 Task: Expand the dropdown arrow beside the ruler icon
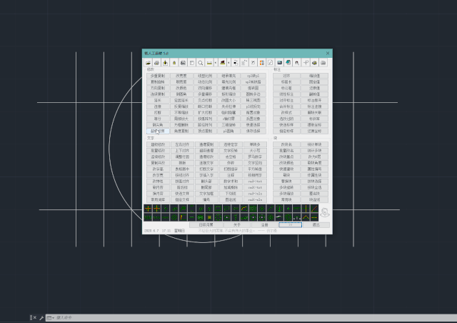coord(216,62)
